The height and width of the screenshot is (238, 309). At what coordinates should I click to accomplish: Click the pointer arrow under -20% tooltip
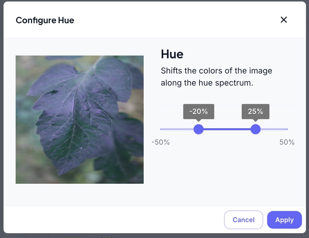(x=199, y=120)
